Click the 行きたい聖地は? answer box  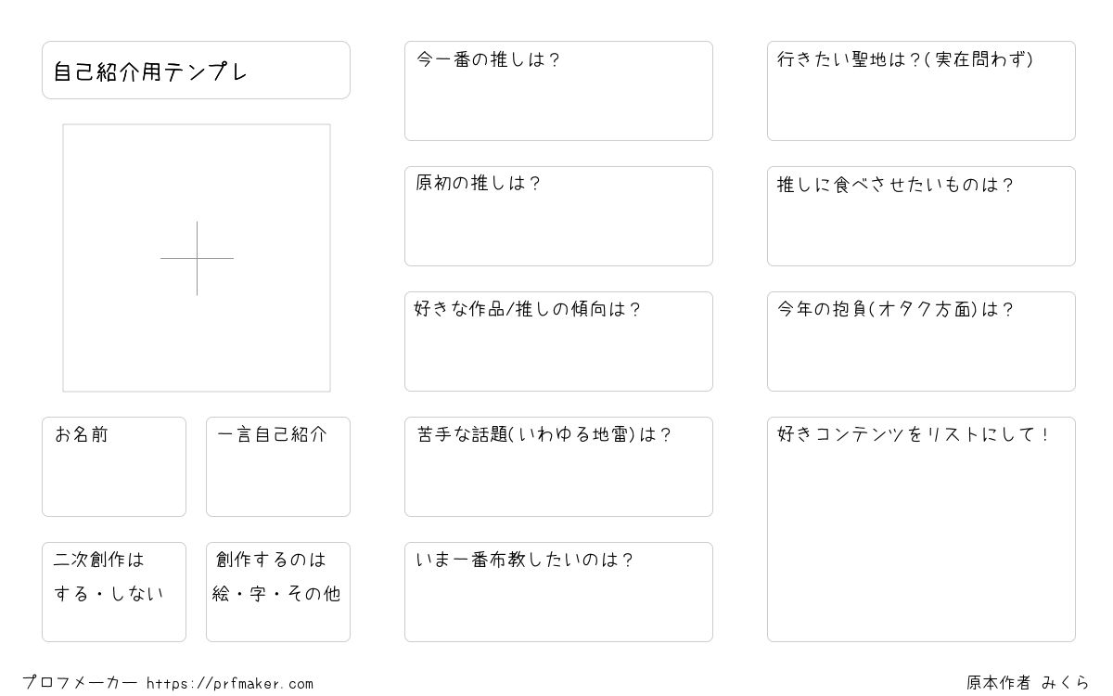pyautogui.click(x=921, y=91)
